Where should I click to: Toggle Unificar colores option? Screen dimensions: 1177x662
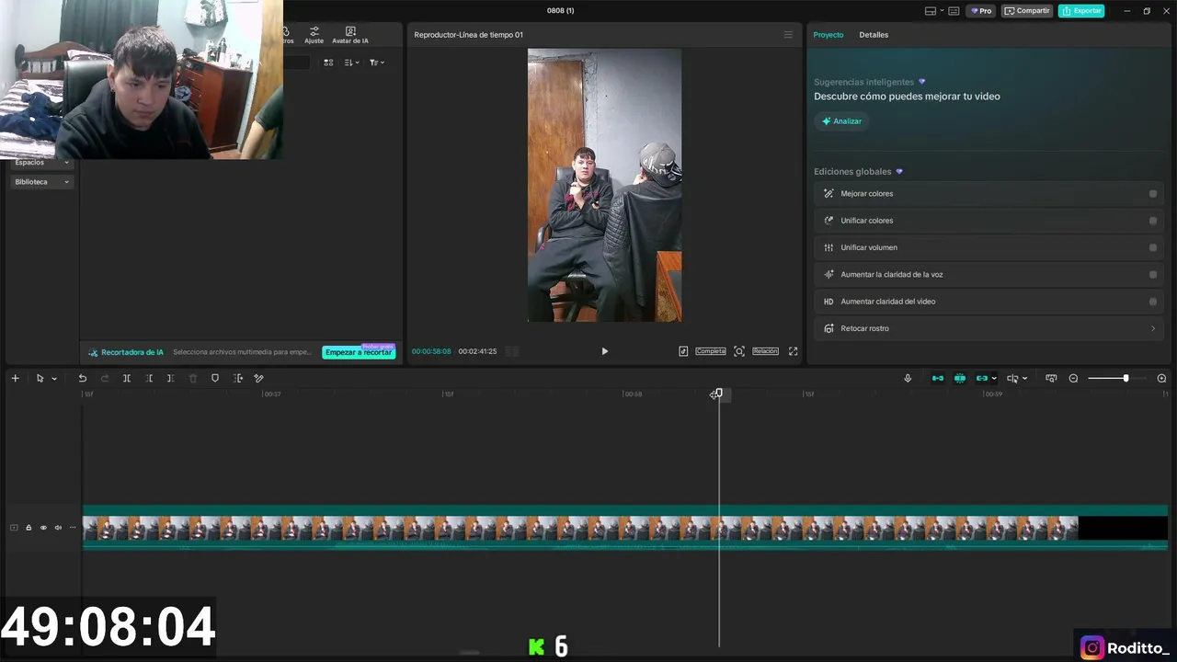point(1153,221)
